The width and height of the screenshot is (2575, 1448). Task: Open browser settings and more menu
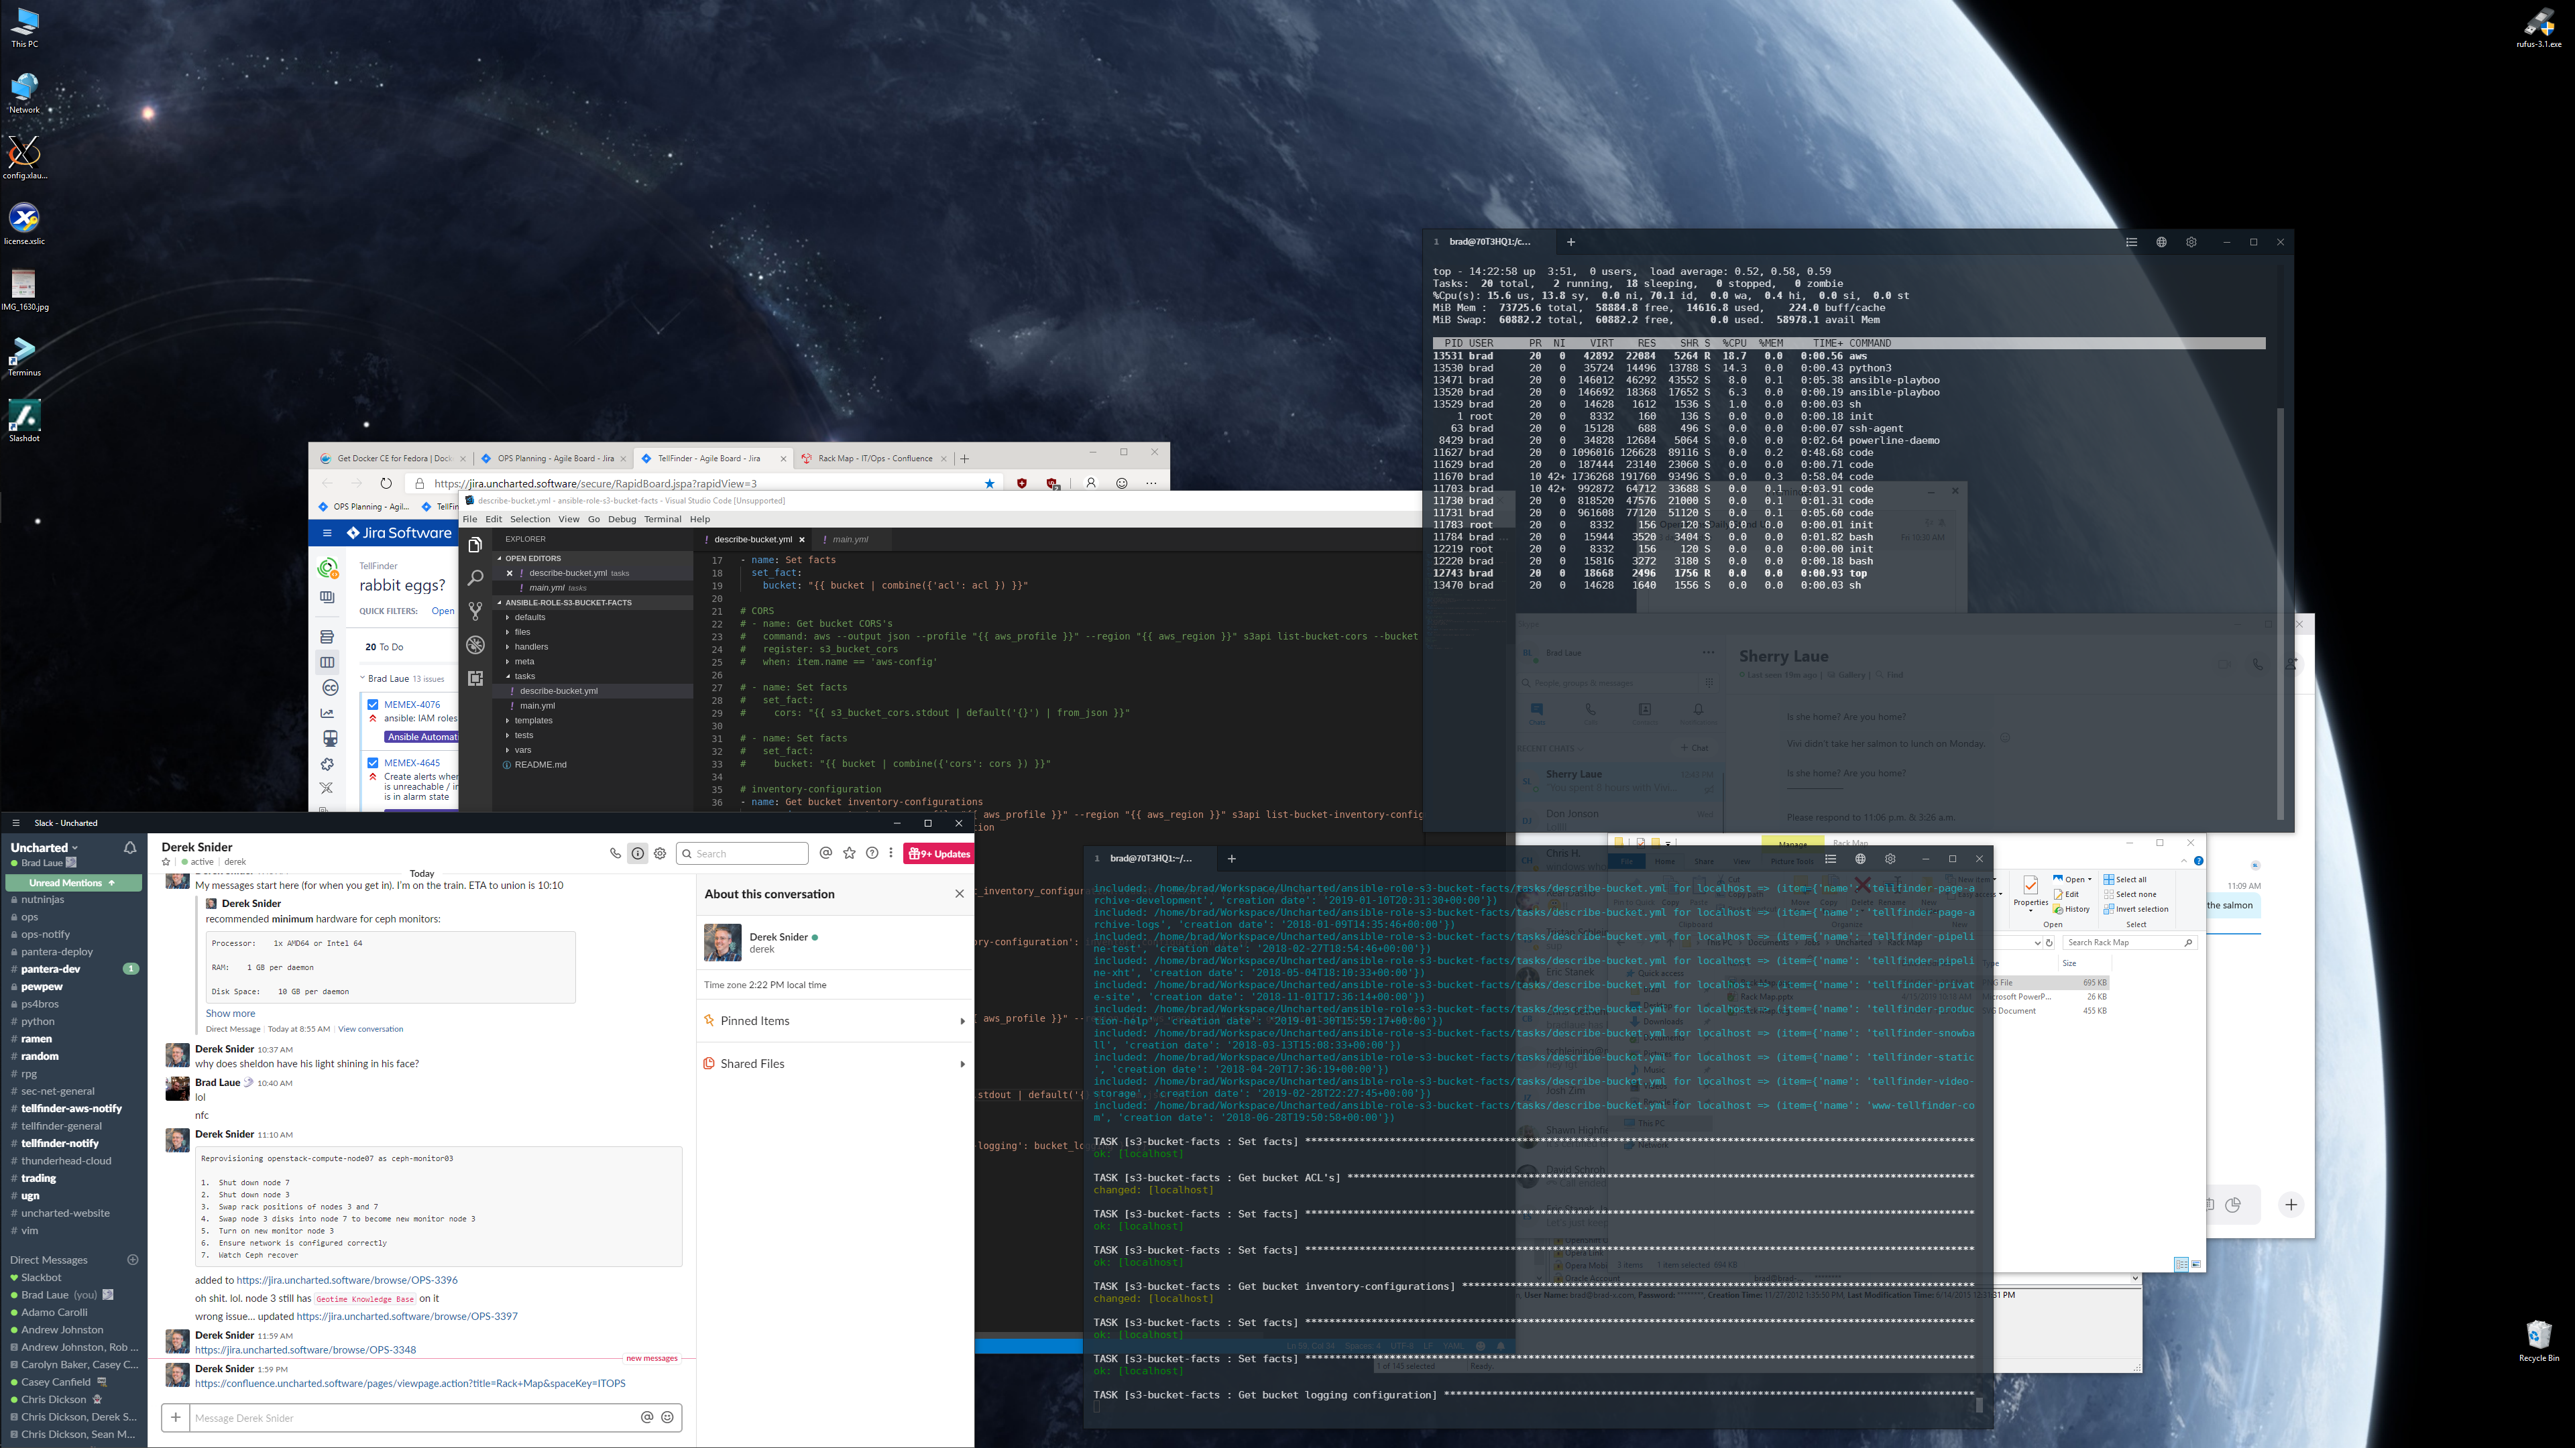coord(1151,483)
